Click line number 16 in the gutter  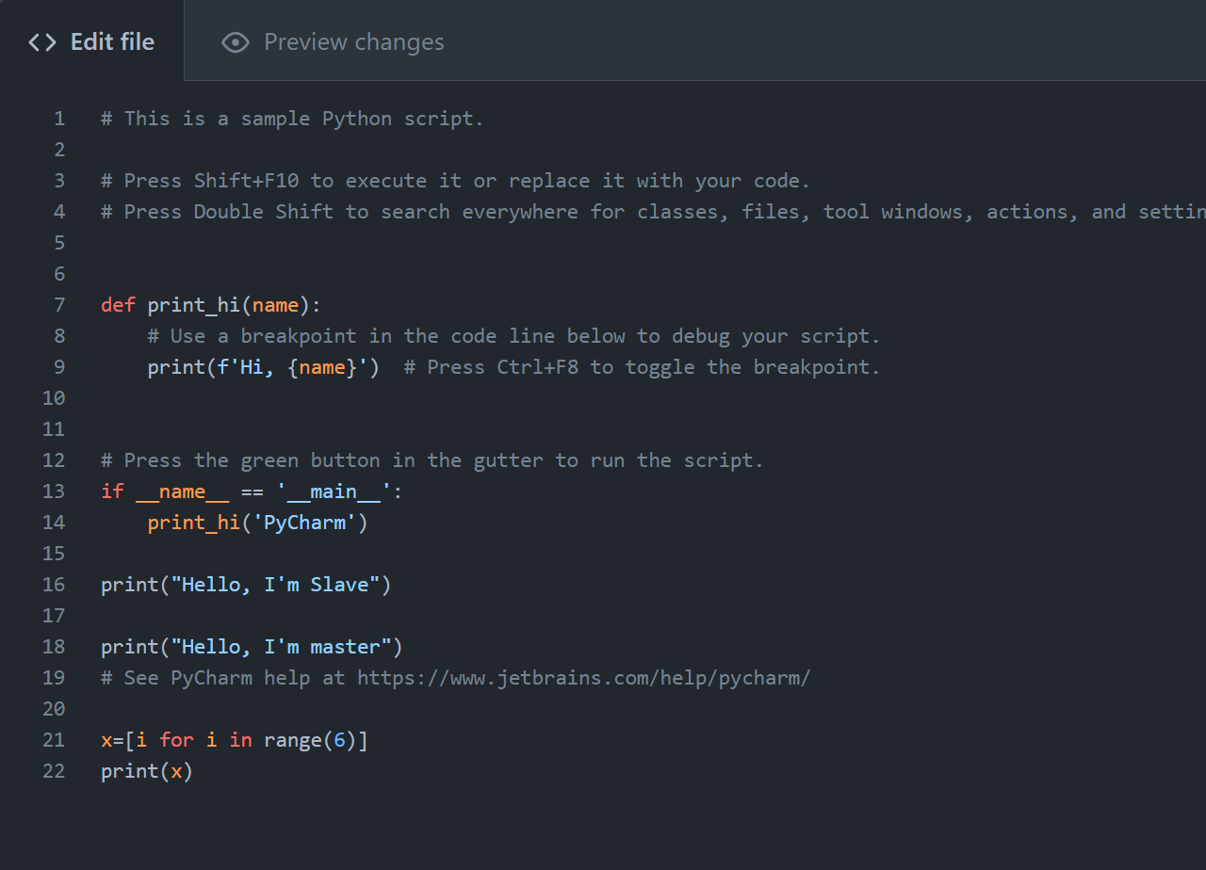[54, 585]
